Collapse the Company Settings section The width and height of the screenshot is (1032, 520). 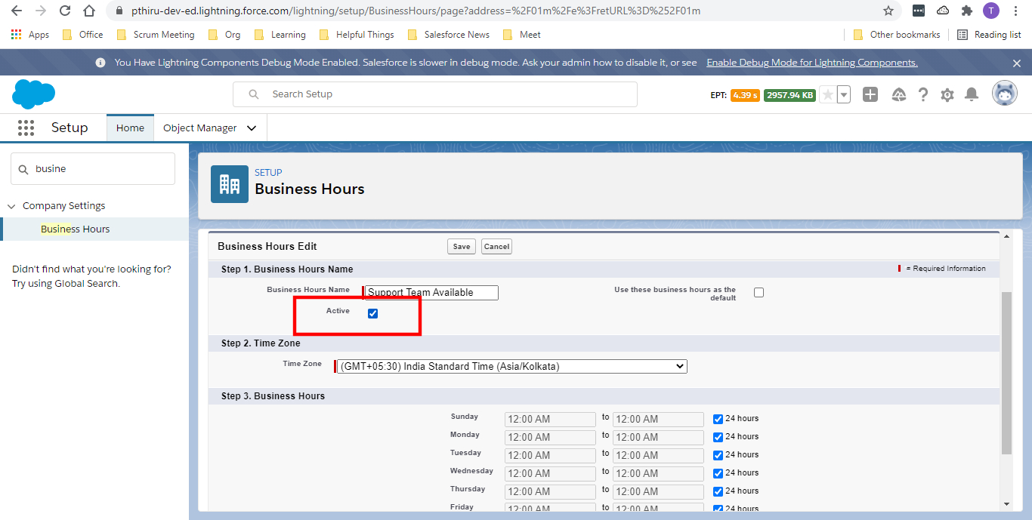point(11,205)
